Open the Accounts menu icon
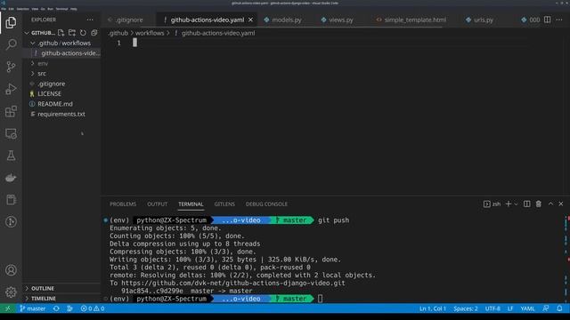Image resolution: width=570 pixels, height=320 pixels. (11, 270)
